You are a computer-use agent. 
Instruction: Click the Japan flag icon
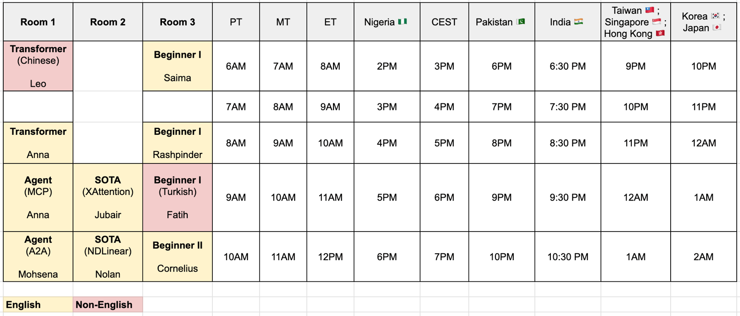[717, 28]
